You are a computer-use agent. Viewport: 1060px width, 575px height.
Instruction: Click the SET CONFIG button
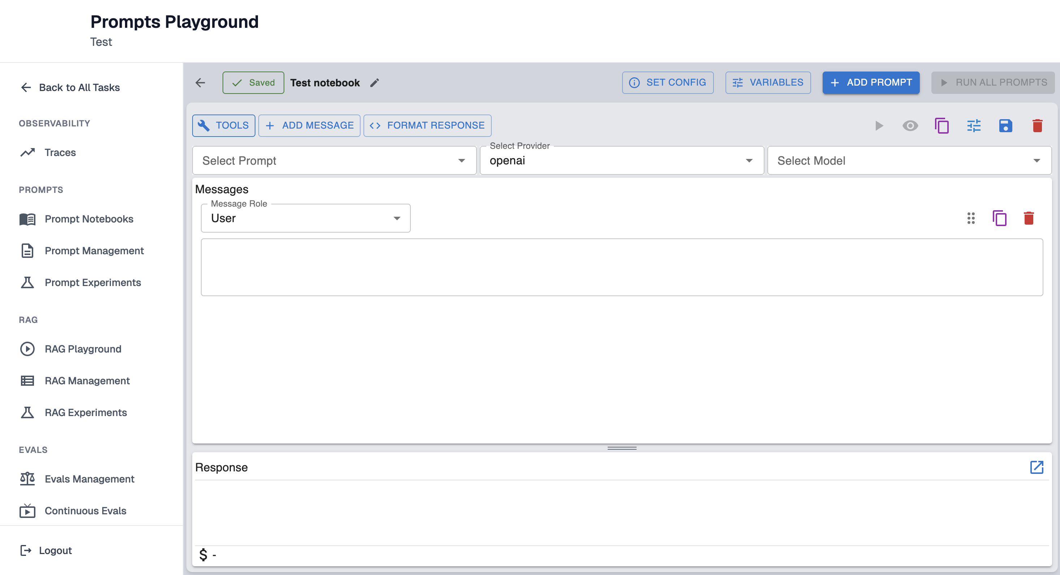pos(667,82)
